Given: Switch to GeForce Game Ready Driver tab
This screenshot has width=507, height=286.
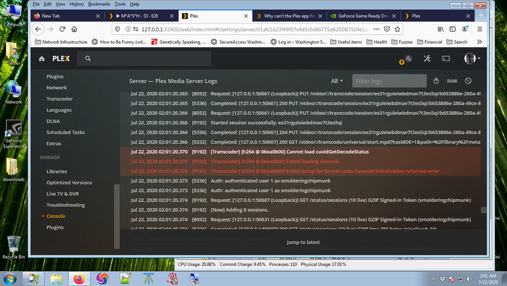Looking at the screenshot, I should coord(364,16).
